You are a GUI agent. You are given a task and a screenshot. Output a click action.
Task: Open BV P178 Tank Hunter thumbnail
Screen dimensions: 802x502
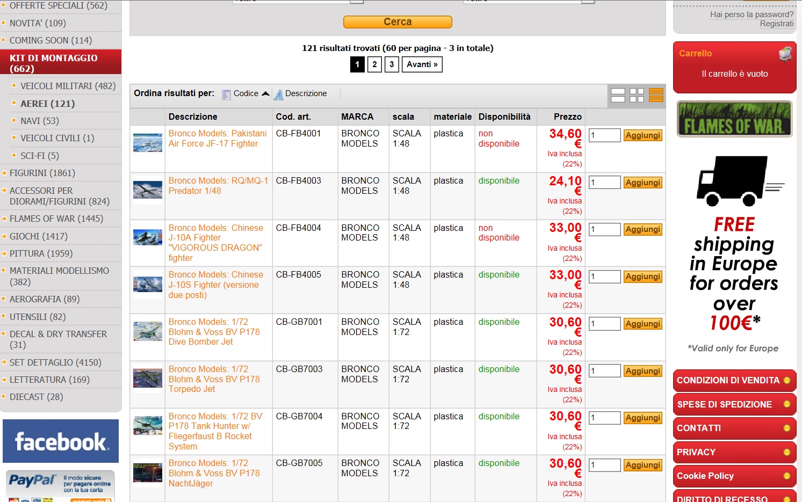(148, 425)
